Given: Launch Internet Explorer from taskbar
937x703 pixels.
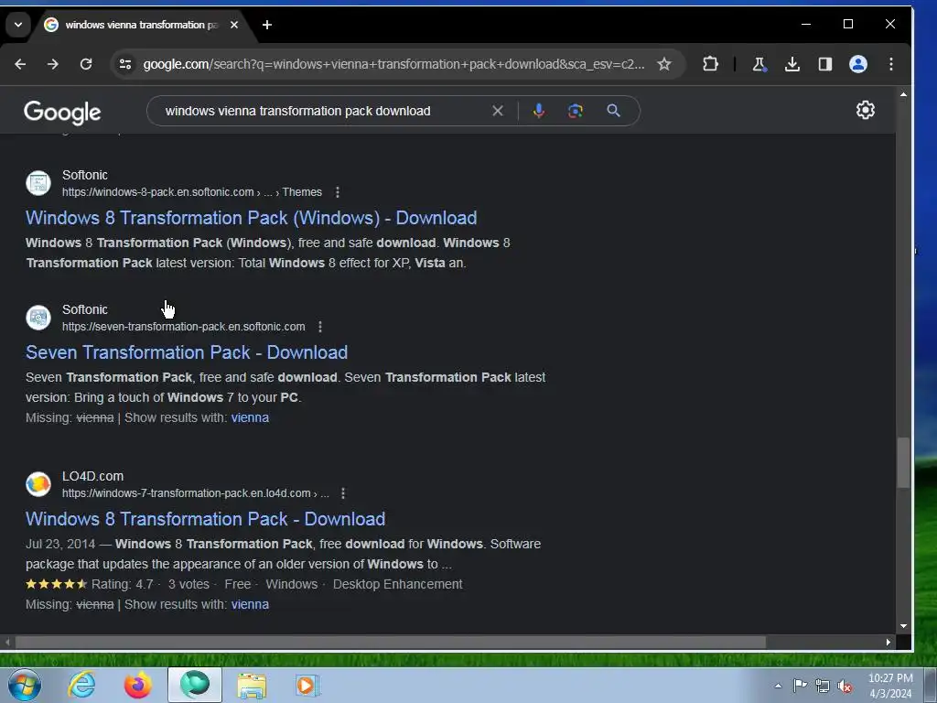Looking at the screenshot, I should 81,685.
